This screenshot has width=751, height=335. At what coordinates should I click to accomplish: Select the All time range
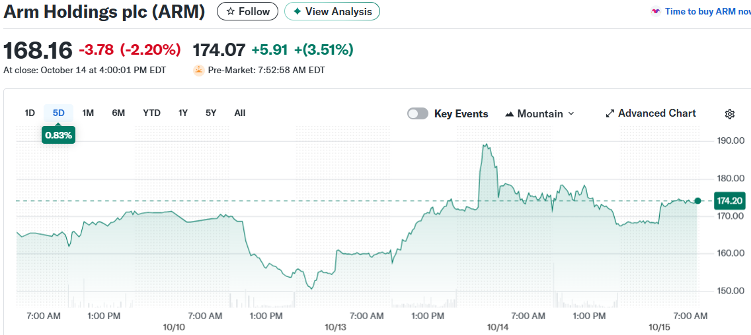[x=240, y=113]
